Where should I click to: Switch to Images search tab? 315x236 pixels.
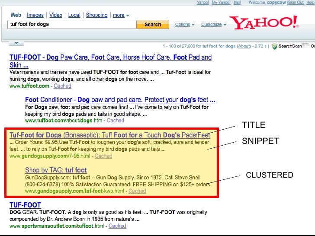pos(35,15)
